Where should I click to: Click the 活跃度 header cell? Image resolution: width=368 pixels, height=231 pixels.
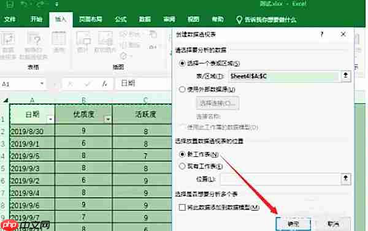(x=142, y=115)
